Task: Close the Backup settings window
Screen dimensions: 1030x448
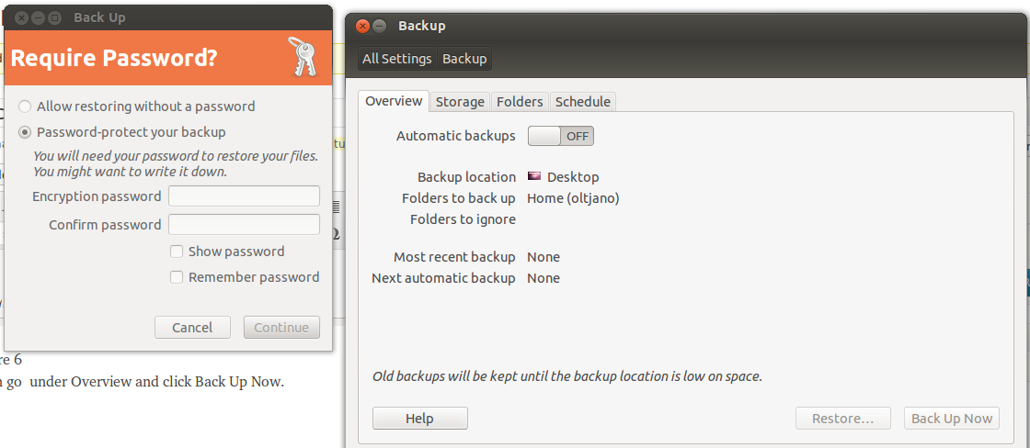Action: (362, 27)
